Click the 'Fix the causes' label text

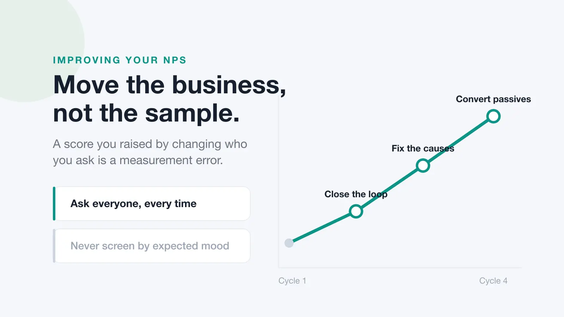click(423, 148)
